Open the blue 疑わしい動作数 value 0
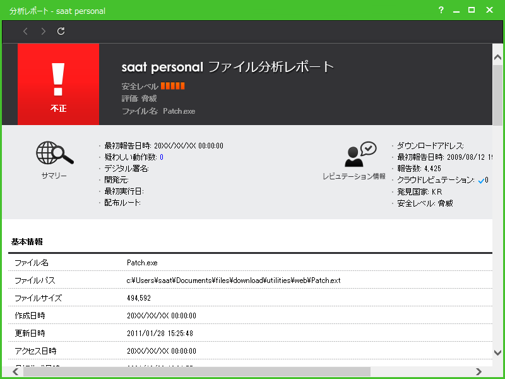505x379 pixels. [x=162, y=157]
